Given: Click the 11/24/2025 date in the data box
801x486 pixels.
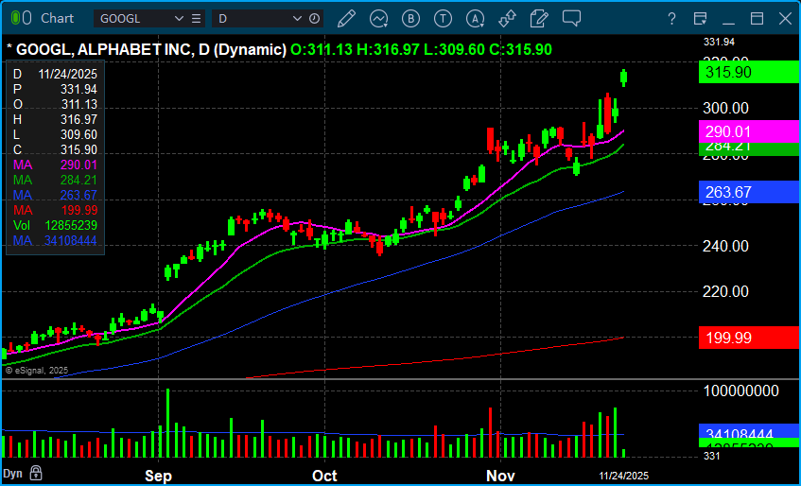Looking at the screenshot, I should [68, 75].
